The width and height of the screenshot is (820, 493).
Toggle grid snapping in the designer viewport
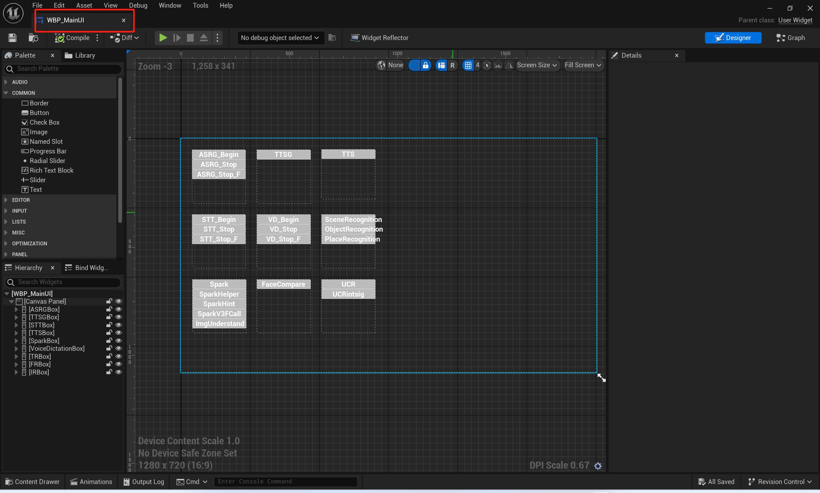tap(468, 65)
